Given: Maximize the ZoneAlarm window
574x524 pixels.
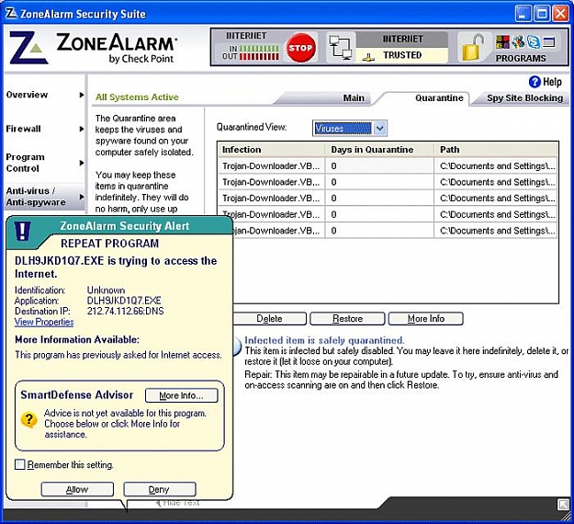Looking at the screenshot, I should tap(542, 14).
